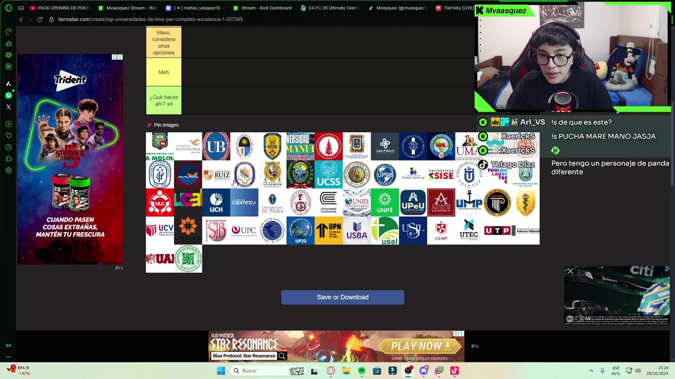Pick the usel green cross logo
Viewport: 675px width, 379px height.
pos(384,231)
